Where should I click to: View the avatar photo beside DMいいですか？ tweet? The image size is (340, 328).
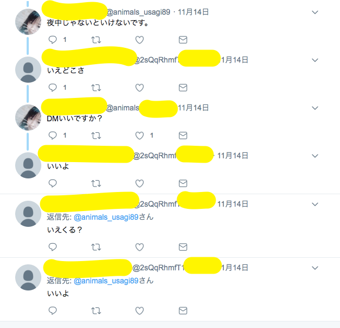[28, 117]
